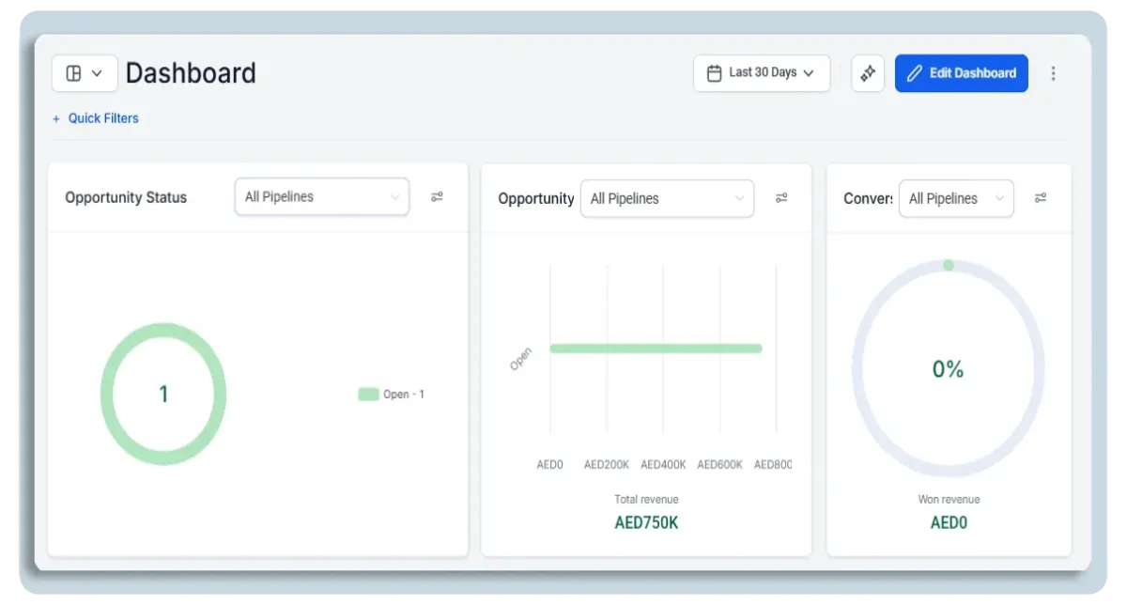Viewport: 1127px width, 605px height.
Task: Open the dashboard switcher chevron near the title
Action: (97, 72)
